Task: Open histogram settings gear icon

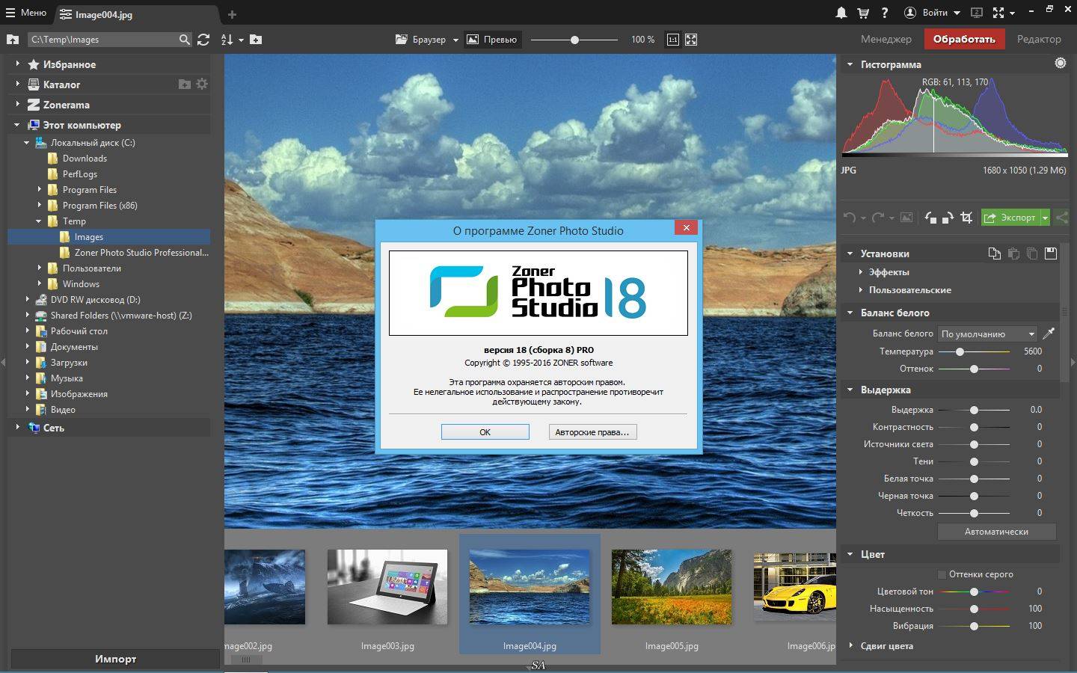Action: tap(1061, 64)
